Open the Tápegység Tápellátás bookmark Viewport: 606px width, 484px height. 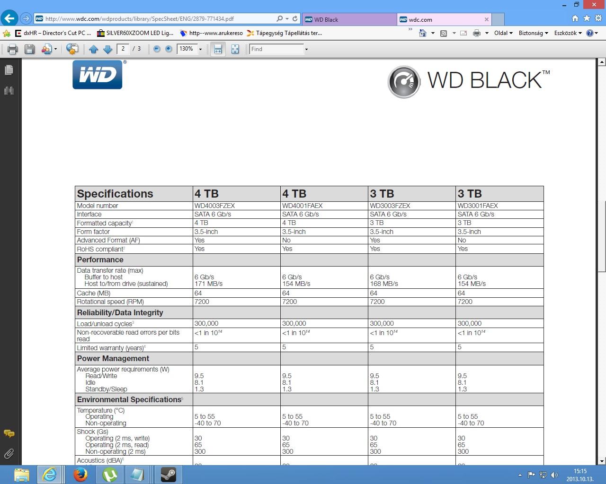click(x=285, y=33)
